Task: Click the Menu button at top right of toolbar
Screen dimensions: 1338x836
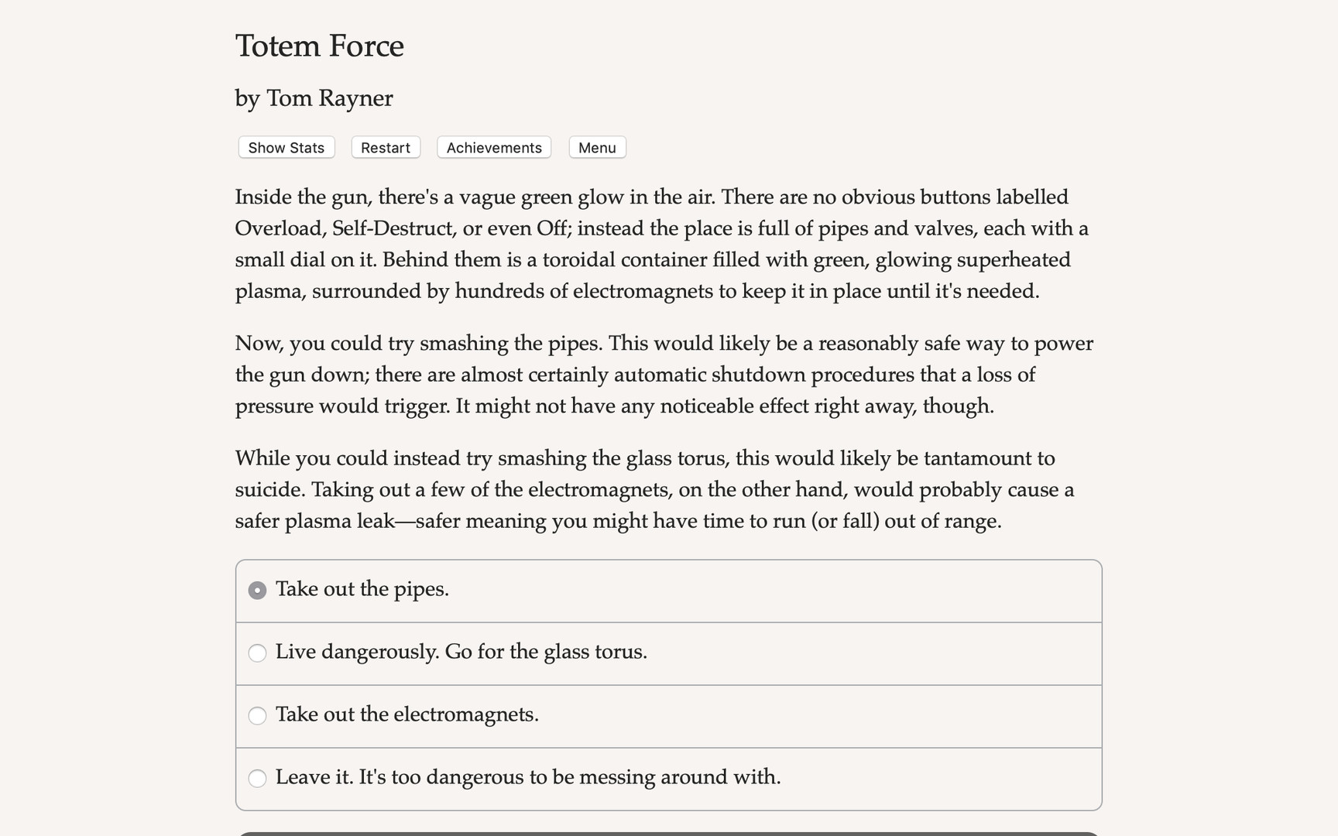Action: 597,147
